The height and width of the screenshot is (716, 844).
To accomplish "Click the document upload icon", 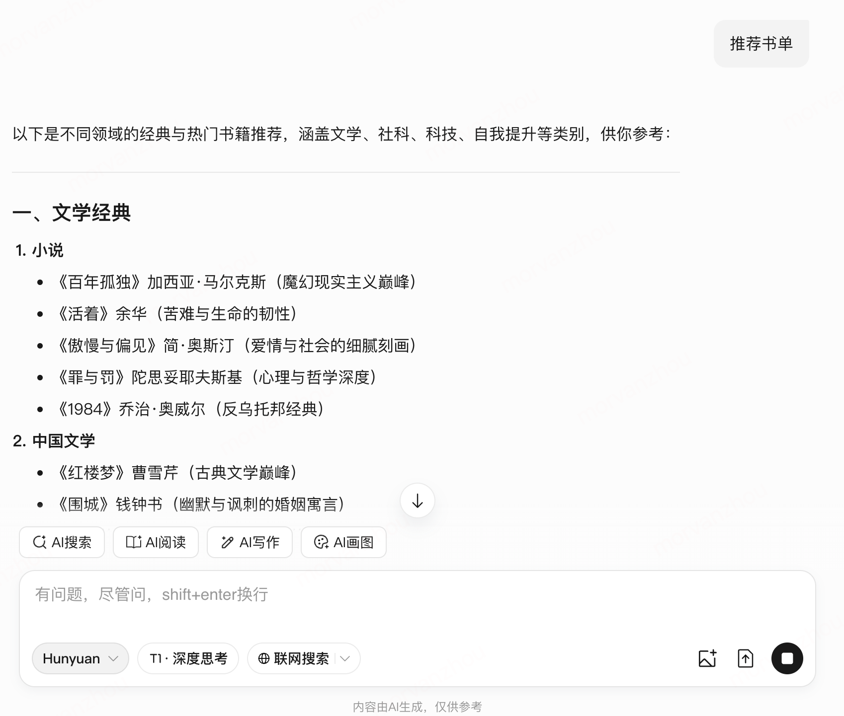I will pos(745,658).
